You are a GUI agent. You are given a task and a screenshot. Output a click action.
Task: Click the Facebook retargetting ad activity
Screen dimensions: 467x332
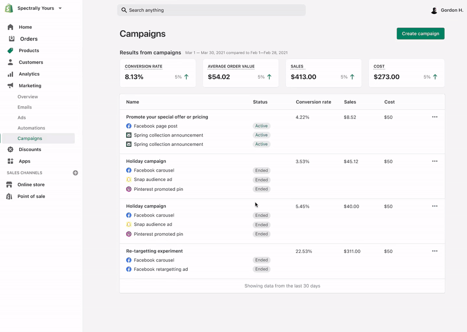pyautogui.click(x=161, y=269)
